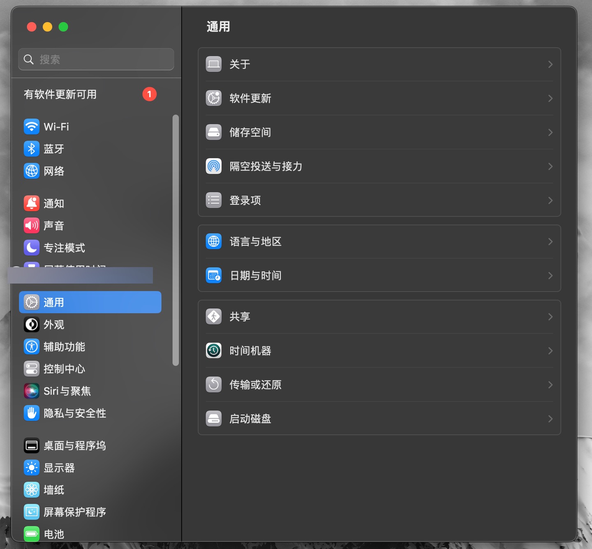Switch to 外观 (Appearance) settings
The height and width of the screenshot is (549, 592).
point(54,324)
